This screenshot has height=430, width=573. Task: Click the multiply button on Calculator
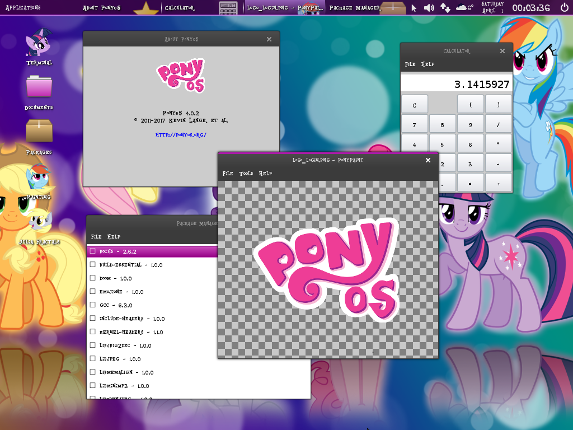tap(499, 144)
